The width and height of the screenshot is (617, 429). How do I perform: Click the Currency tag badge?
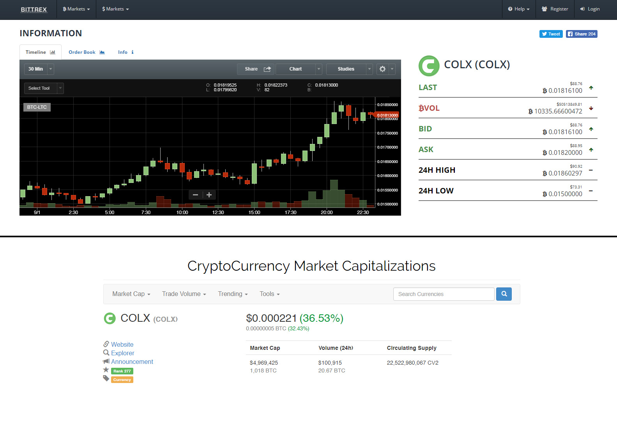pyautogui.click(x=122, y=379)
